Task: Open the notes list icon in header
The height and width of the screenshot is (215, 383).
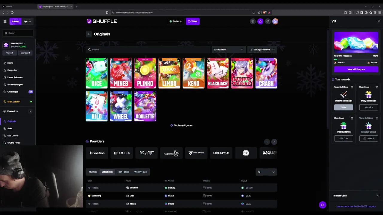Action: pos(253,21)
